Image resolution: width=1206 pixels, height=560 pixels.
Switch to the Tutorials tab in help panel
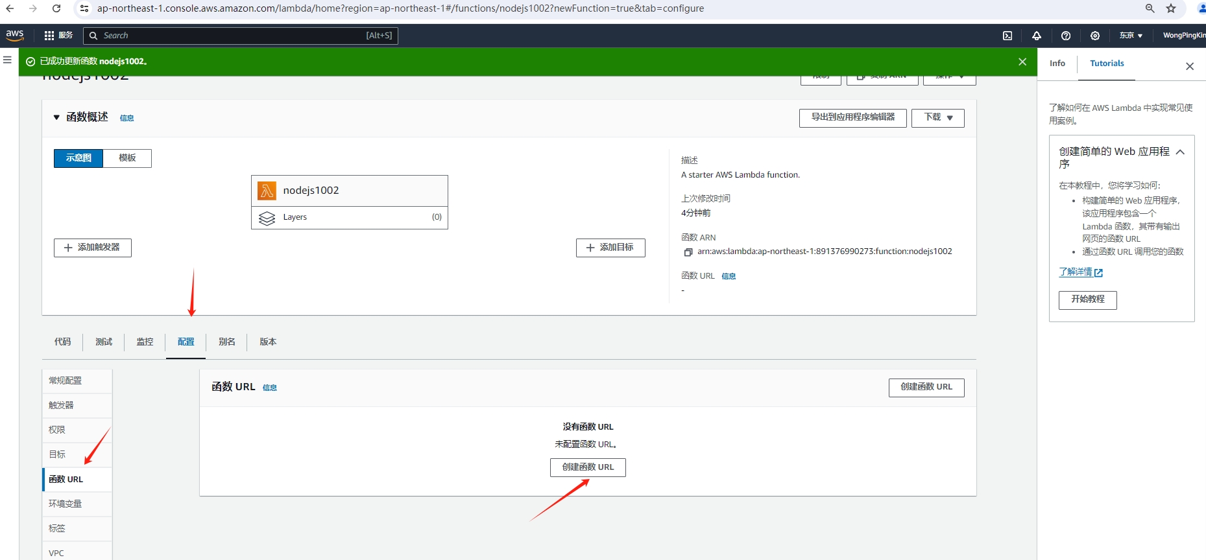[1107, 64]
